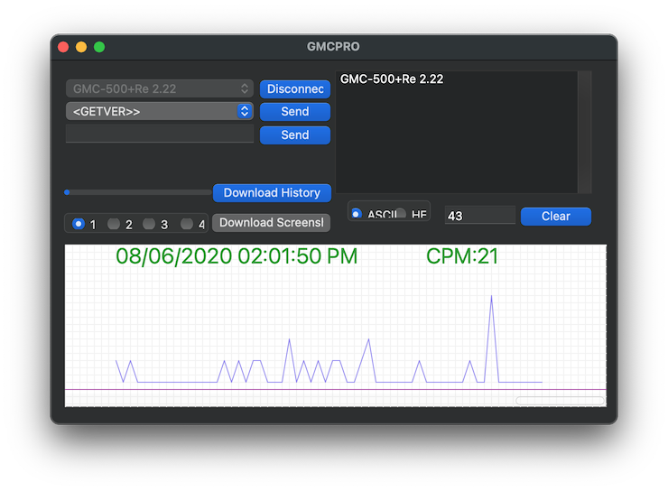This screenshot has width=668, height=491.
Task: Click Download Screenshot button
Action: (x=271, y=223)
